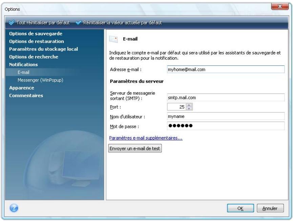Click the envelope E-mail icon
This screenshot has width=293, height=221.
click(113, 39)
